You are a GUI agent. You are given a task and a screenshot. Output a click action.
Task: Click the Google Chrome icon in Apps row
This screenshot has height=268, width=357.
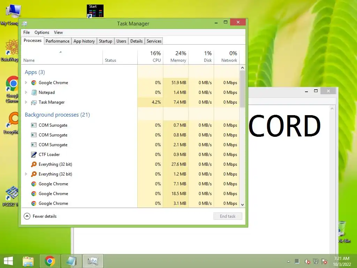pyautogui.click(x=34, y=83)
